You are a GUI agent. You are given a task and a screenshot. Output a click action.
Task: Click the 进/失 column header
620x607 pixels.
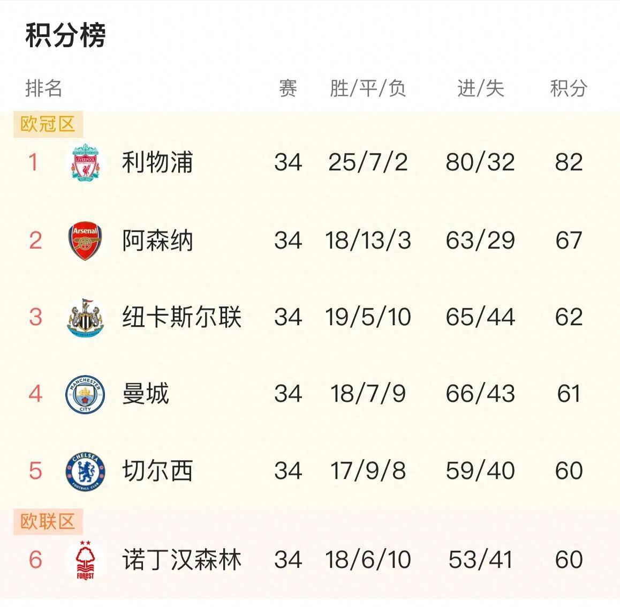click(x=480, y=88)
